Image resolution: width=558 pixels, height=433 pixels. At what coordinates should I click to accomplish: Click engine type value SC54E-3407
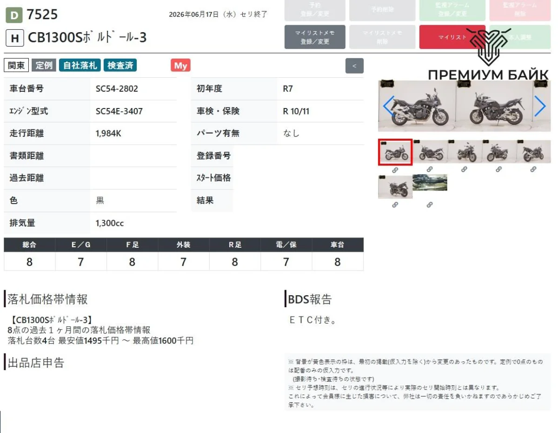(x=119, y=111)
